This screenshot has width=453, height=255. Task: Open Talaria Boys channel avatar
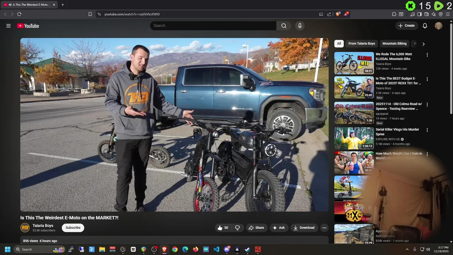click(25, 228)
